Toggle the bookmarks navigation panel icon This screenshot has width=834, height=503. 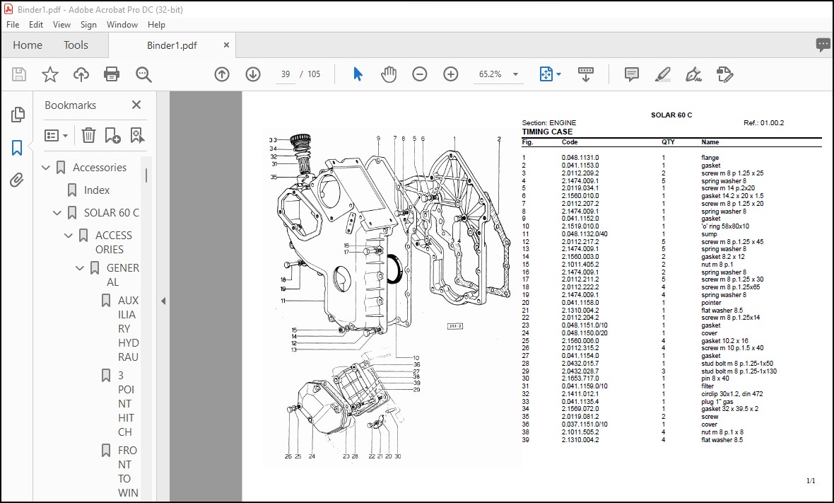(x=17, y=147)
